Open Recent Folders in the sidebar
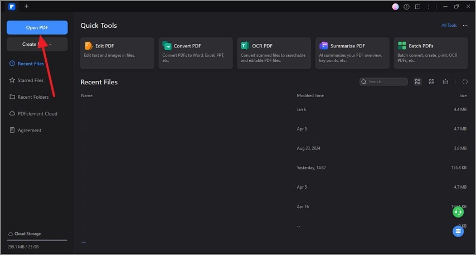 click(32, 97)
